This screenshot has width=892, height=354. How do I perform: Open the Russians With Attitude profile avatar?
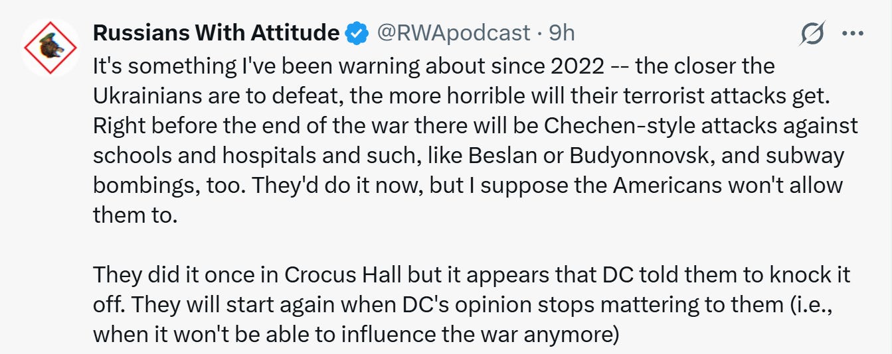tap(50, 48)
